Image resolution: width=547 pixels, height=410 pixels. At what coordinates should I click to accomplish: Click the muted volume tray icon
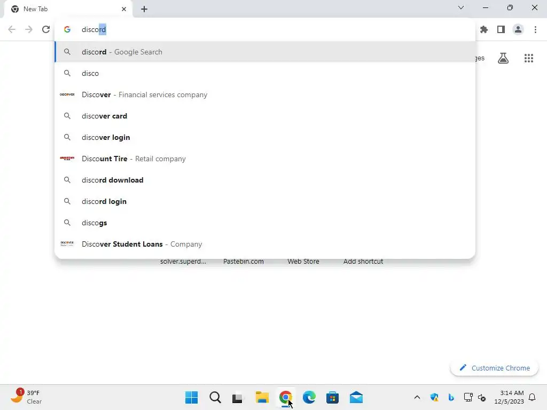pyautogui.click(x=482, y=397)
